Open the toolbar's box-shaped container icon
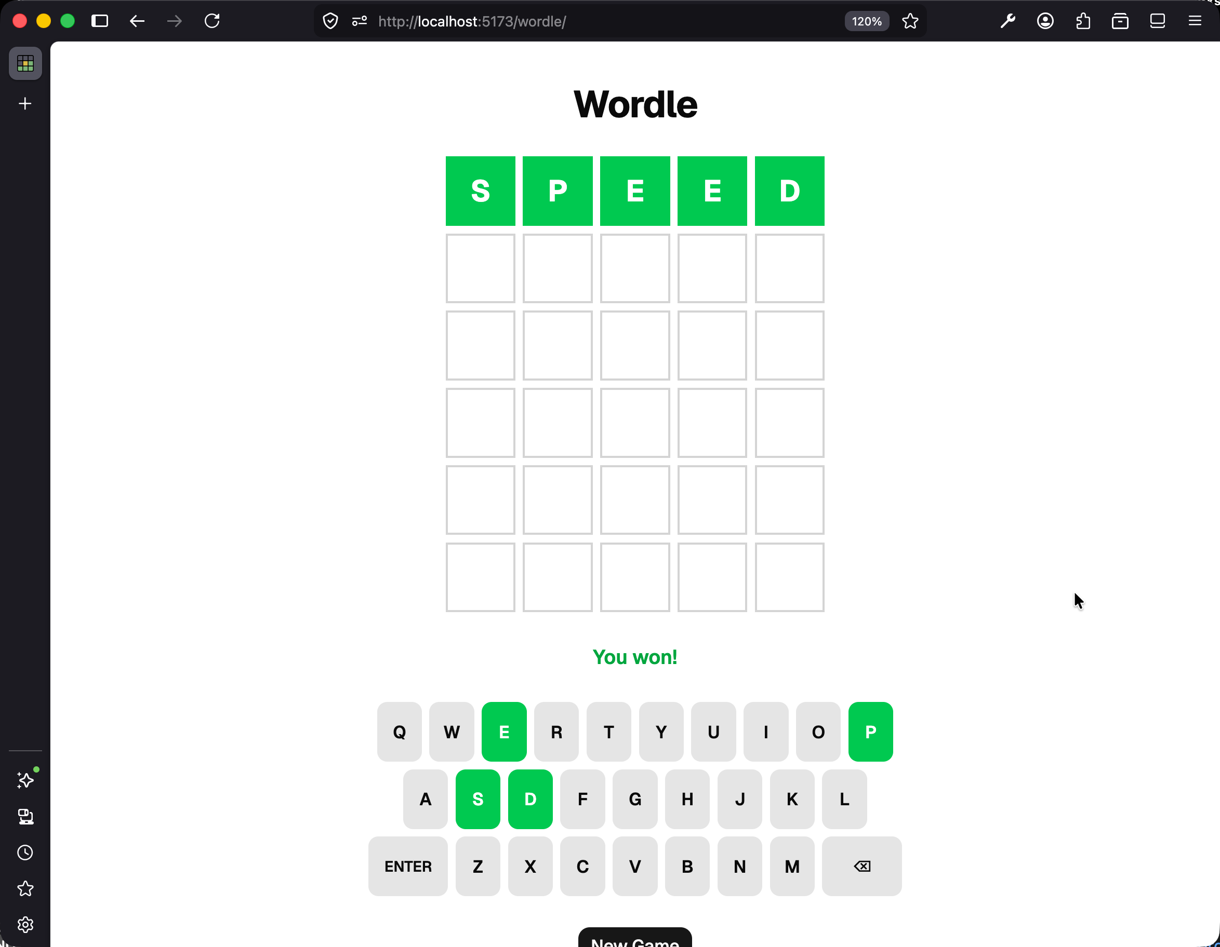1220x947 pixels. (x=1120, y=21)
